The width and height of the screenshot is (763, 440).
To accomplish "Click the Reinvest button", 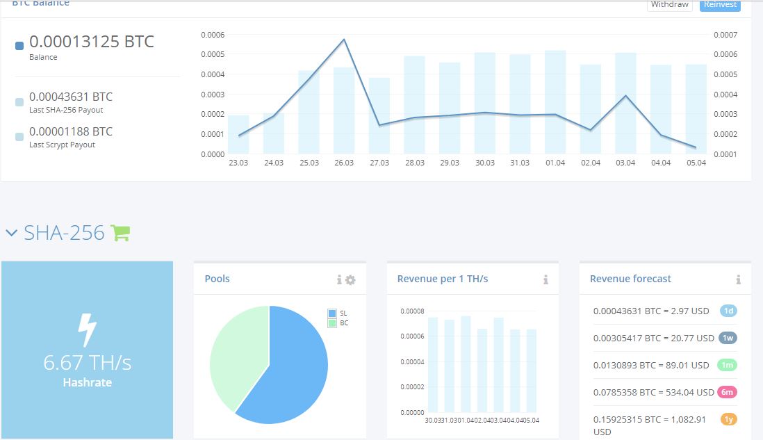I will [720, 5].
